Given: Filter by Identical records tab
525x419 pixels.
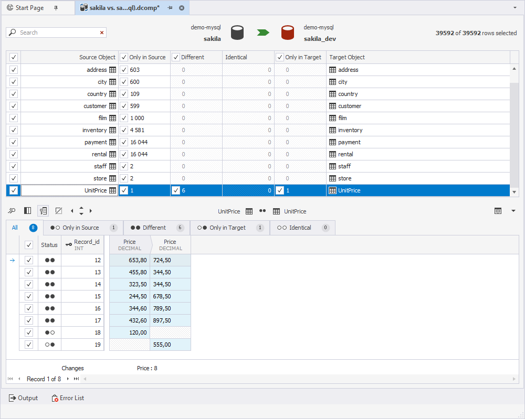Looking at the screenshot, I should [x=303, y=228].
